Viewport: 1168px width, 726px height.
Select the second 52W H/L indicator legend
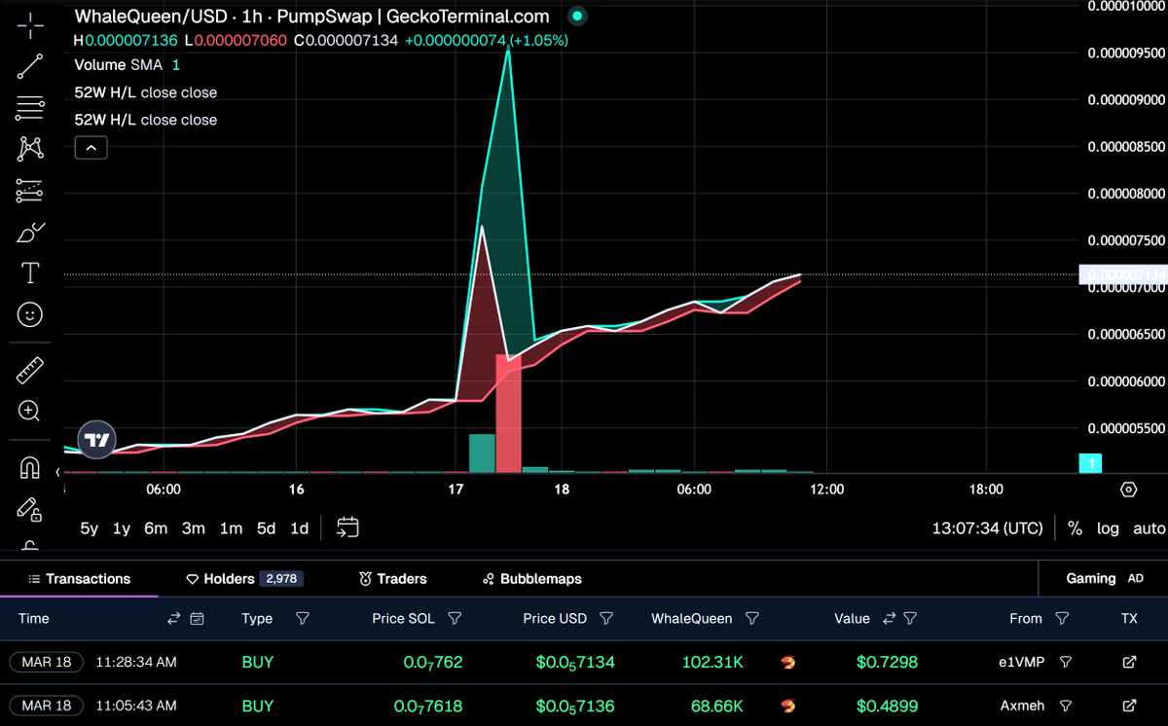(x=146, y=120)
